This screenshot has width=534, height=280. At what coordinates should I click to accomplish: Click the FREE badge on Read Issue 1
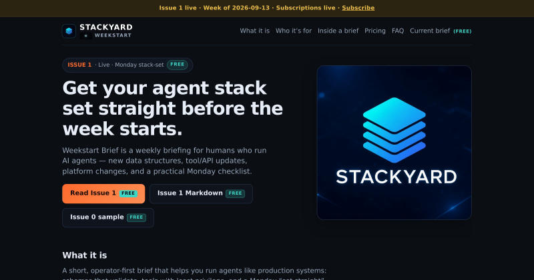click(128, 193)
